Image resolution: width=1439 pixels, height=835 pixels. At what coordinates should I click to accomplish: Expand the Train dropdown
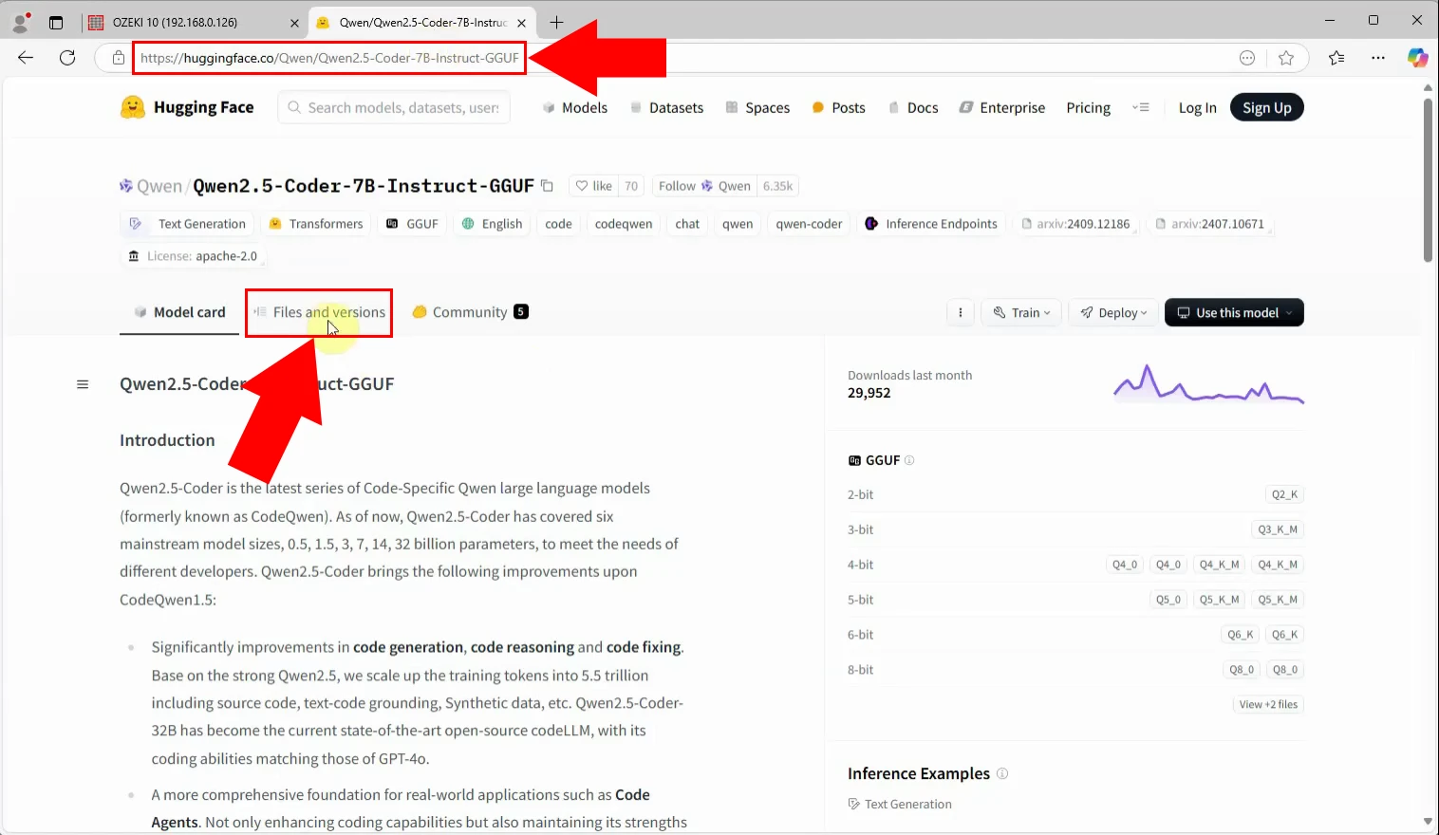(1021, 312)
